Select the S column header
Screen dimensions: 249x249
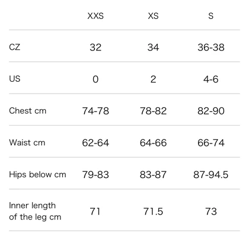pyautogui.click(x=211, y=16)
